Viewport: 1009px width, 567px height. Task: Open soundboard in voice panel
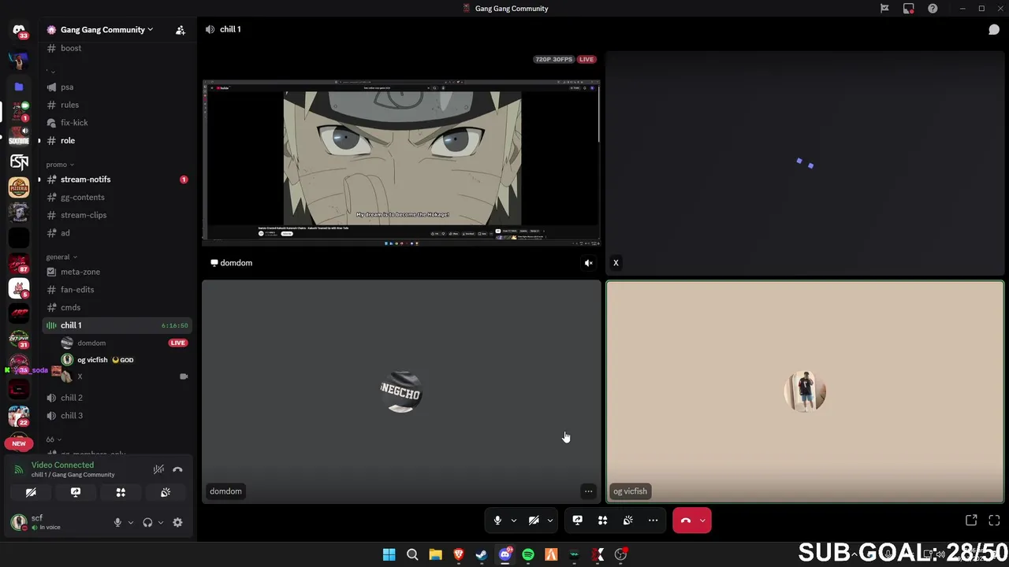(166, 492)
